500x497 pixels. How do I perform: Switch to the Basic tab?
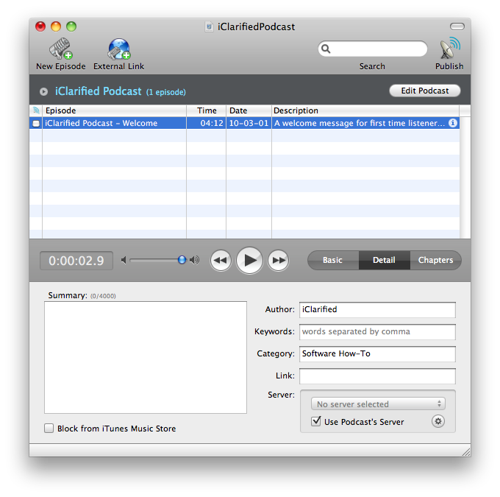pos(333,261)
